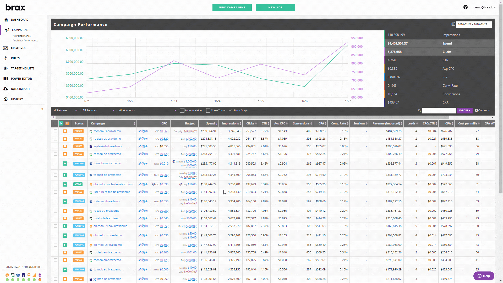Select checkbox for rc-mob-us-braxdemo row

[x=55, y=131]
